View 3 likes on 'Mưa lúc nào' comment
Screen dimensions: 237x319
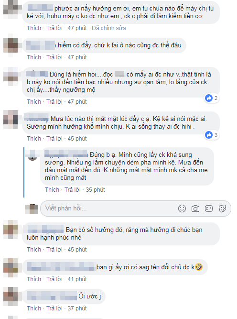[212, 135]
